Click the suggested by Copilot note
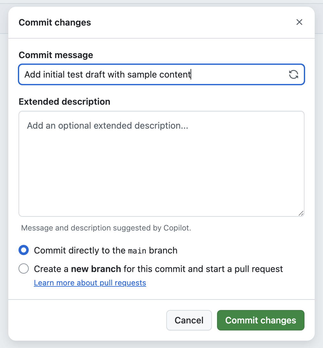 [x=106, y=228]
